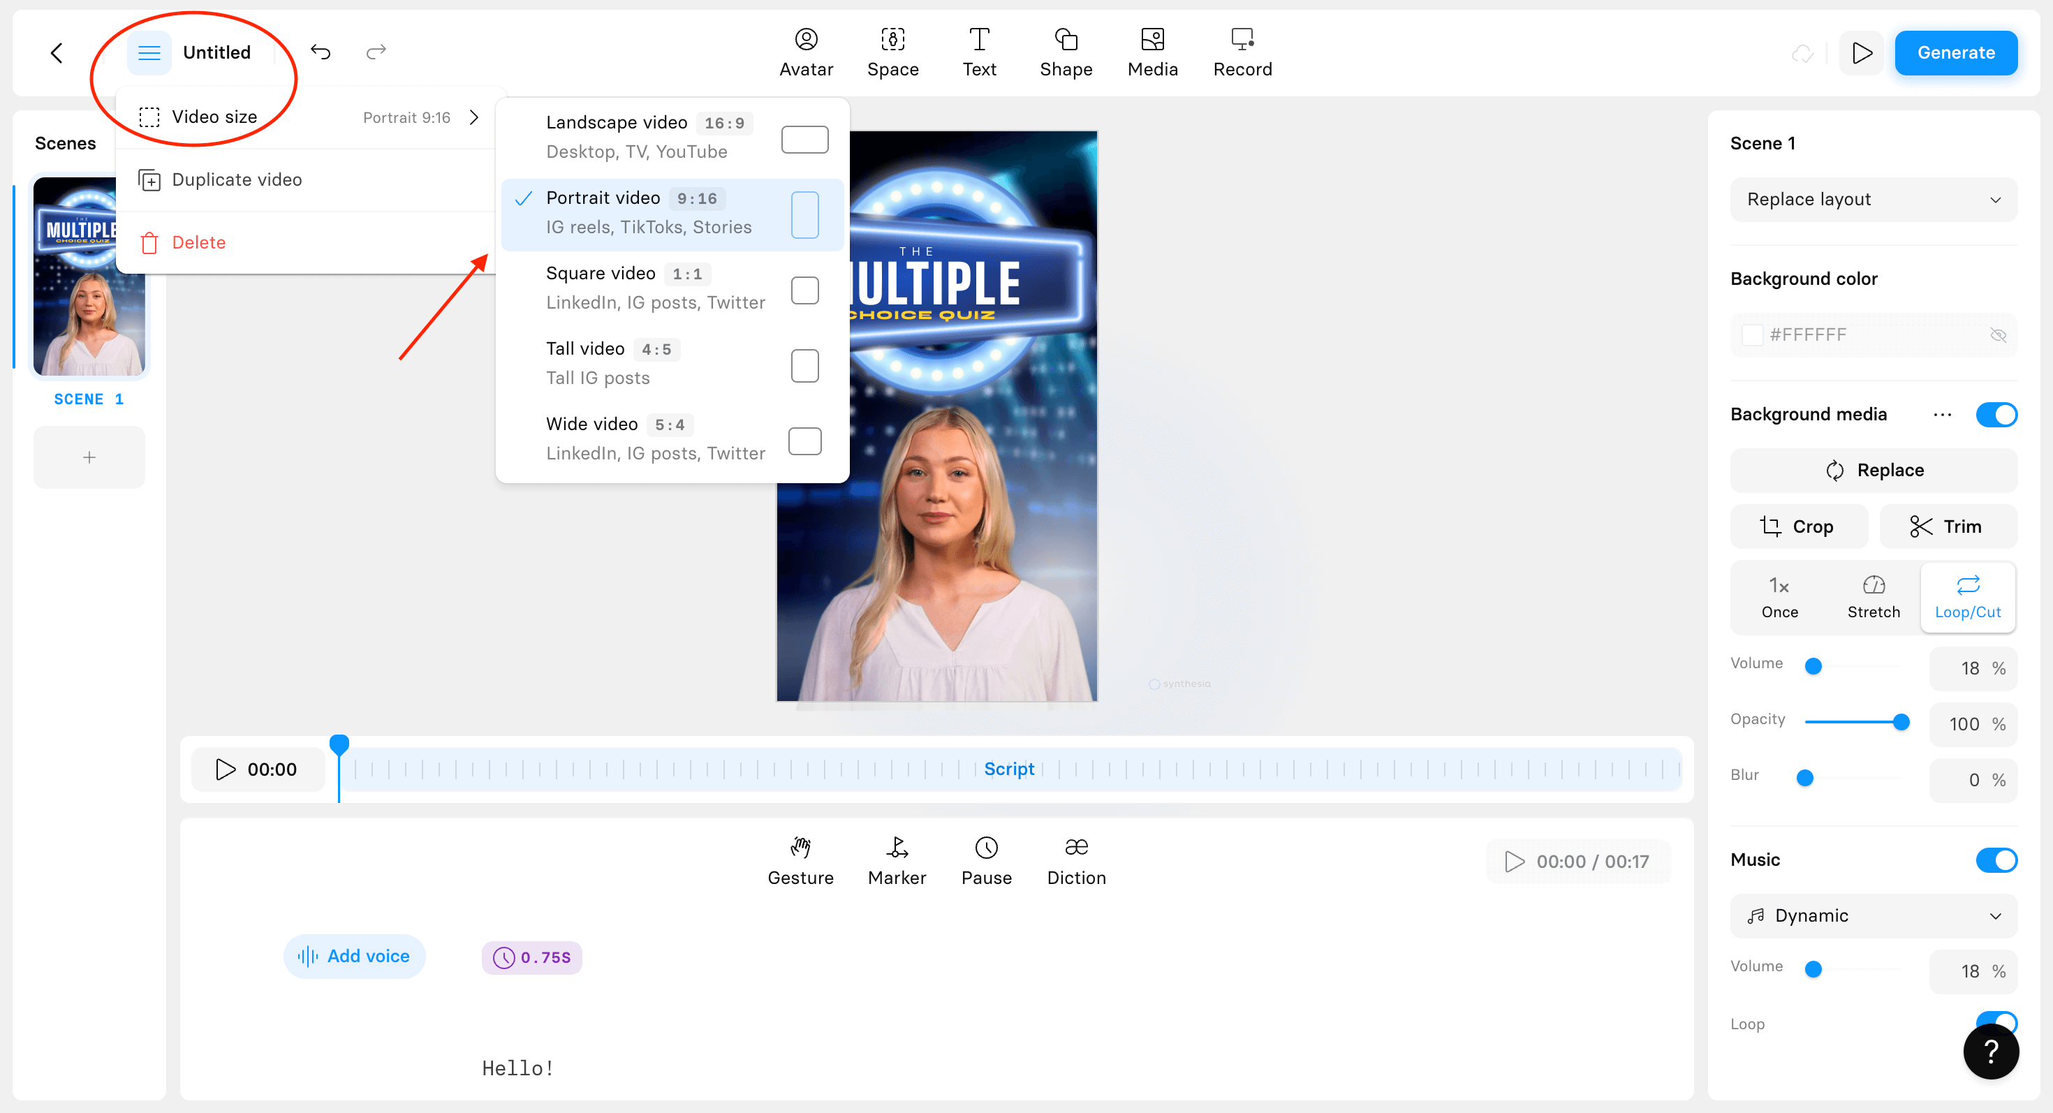Click the Generate button
This screenshot has width=2053, height=1113.
1956,52
